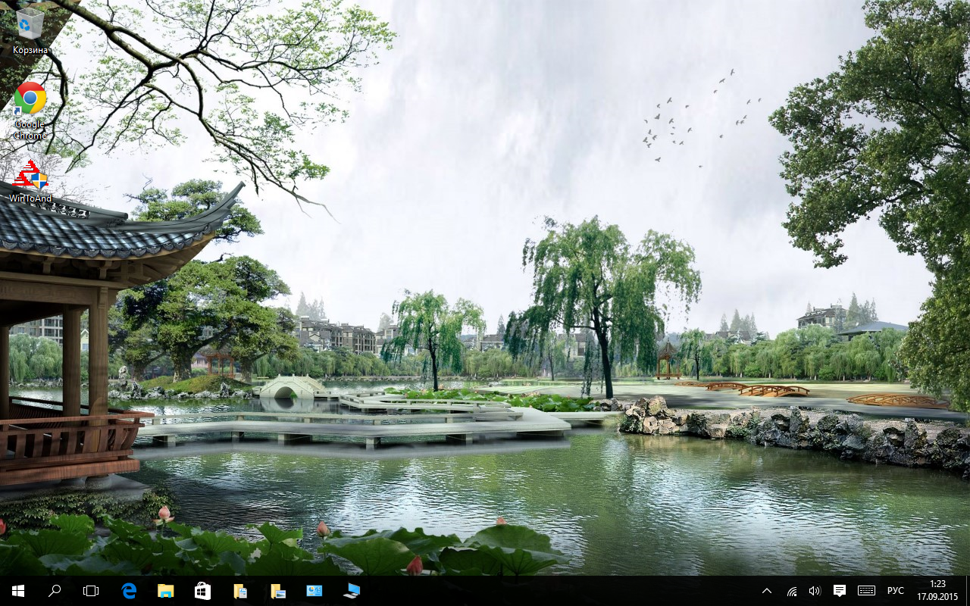Open the Windows Store from the taskbar
The image size is (970, 606).
click(202, 591)
